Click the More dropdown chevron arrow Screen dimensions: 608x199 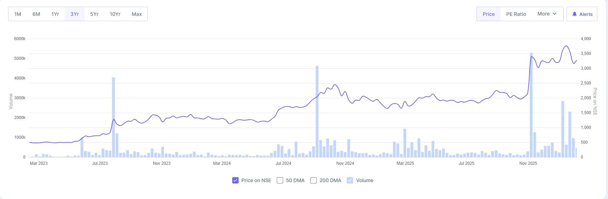[555, 14]
